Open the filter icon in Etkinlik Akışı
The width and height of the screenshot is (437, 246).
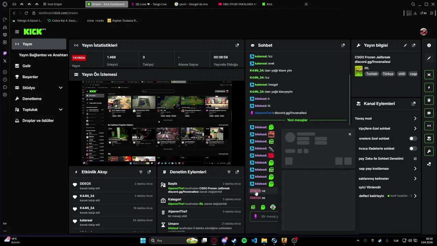(141, 172)
